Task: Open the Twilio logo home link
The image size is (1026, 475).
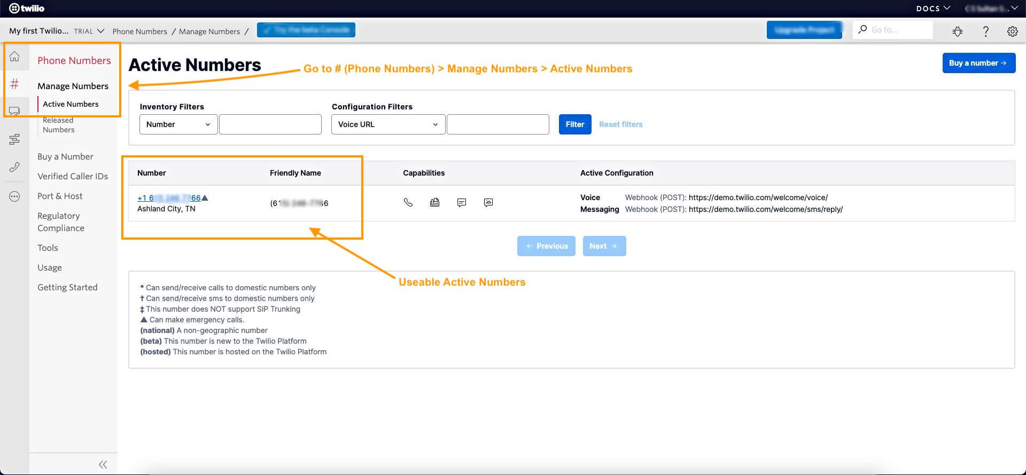Action: [27, 8]
